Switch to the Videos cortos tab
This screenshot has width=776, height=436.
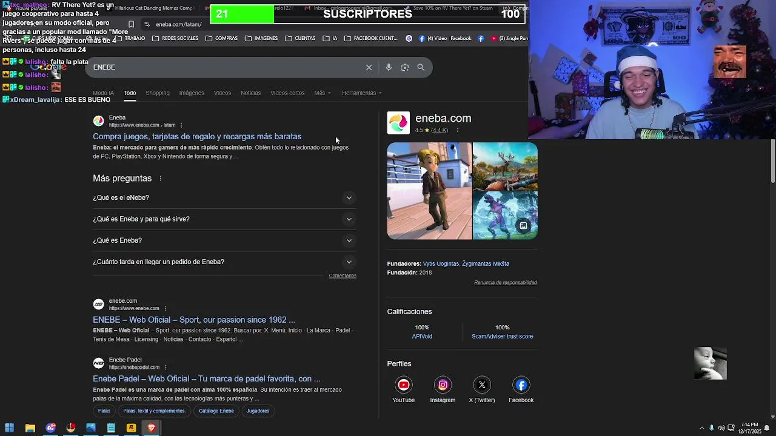pyautogui.click(x=287, y=93)
